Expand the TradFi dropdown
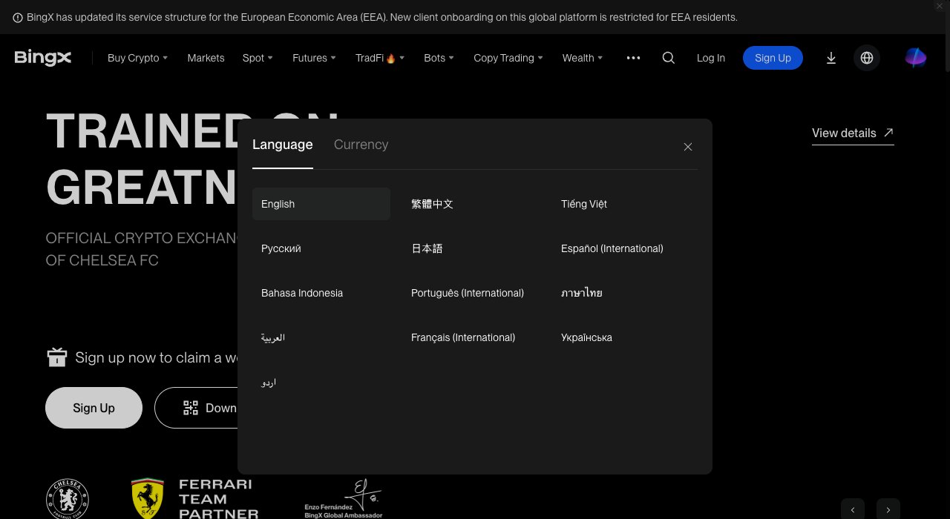The image size is (950, 519). [x=380, y=58]
